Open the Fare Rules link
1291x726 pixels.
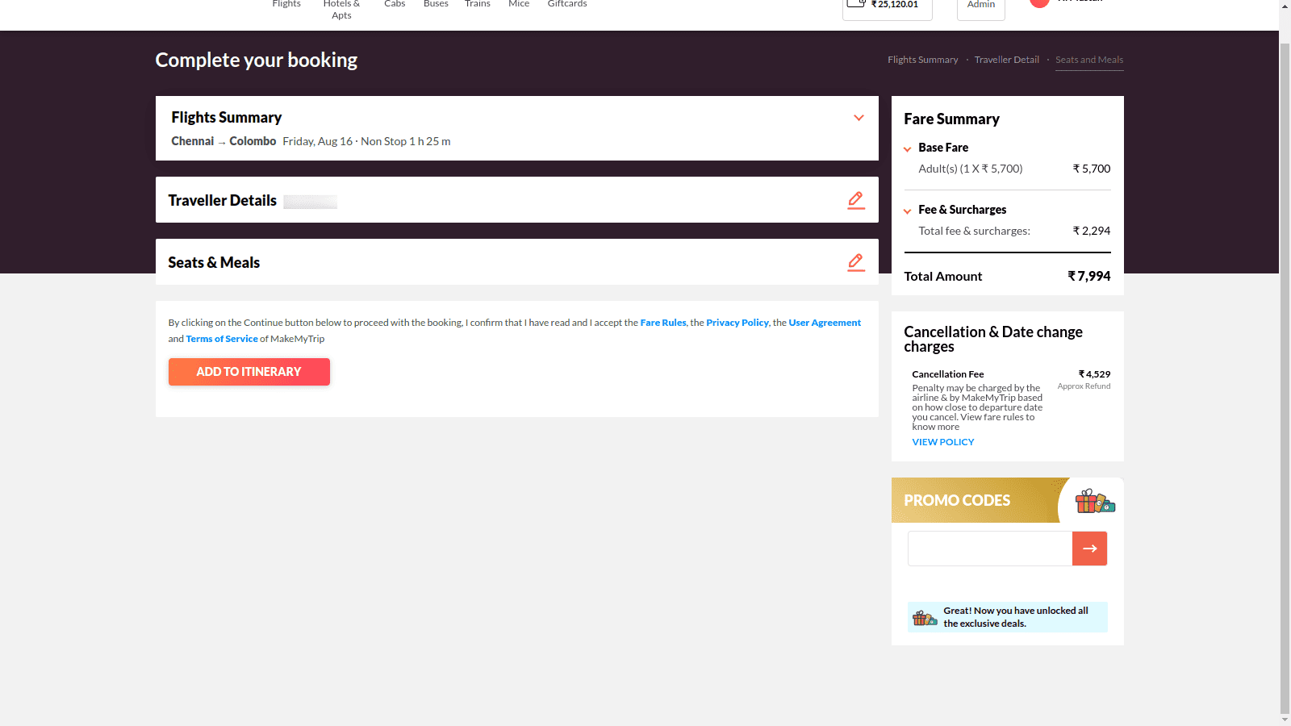coord(662,323)
